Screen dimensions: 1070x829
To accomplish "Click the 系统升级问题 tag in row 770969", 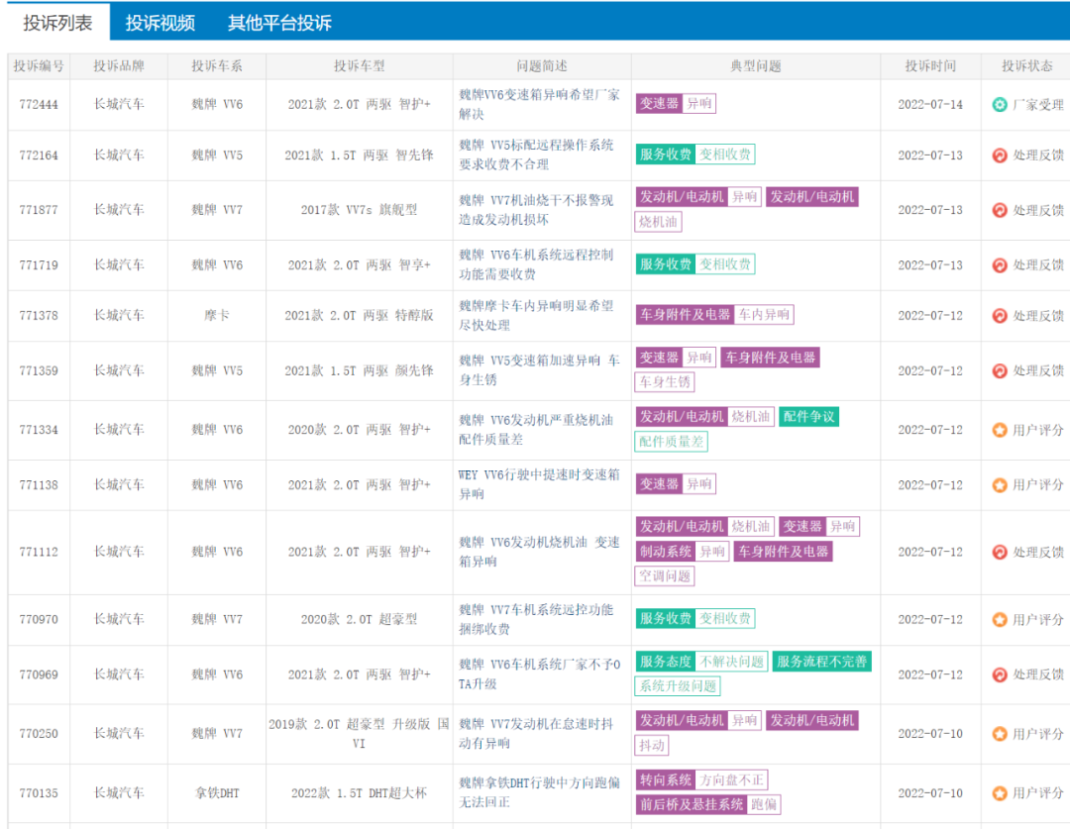I will tap(678, 686).
